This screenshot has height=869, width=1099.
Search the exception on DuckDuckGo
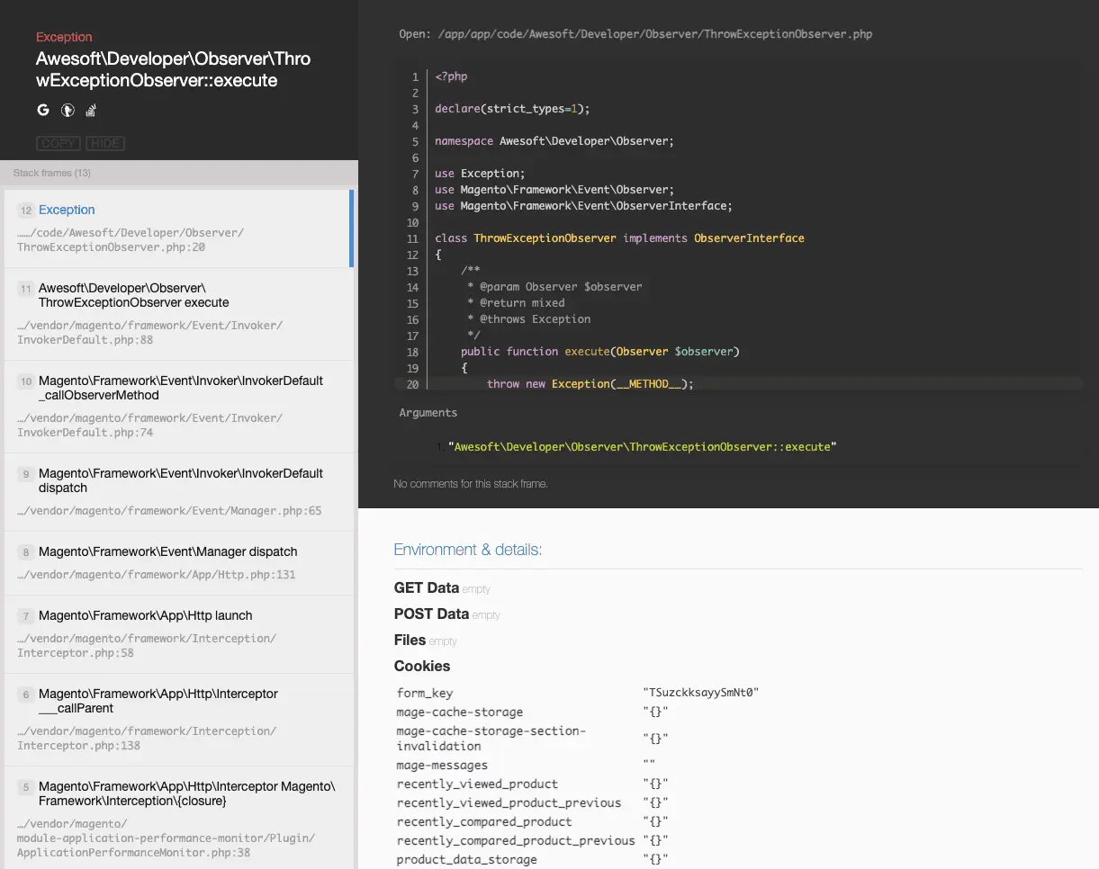67,111
